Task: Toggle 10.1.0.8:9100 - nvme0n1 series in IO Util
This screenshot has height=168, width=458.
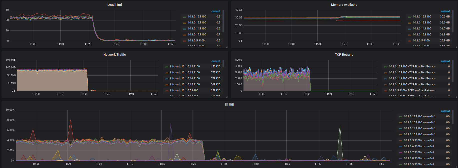Action: [x=419, y=158]
